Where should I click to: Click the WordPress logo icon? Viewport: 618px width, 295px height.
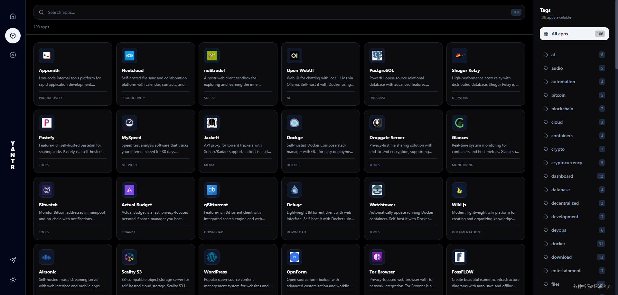(x=212, y=257)
